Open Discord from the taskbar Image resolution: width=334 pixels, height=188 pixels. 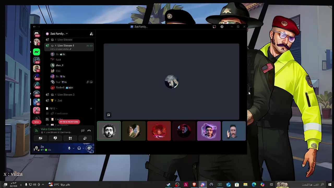tap(203, 185)
